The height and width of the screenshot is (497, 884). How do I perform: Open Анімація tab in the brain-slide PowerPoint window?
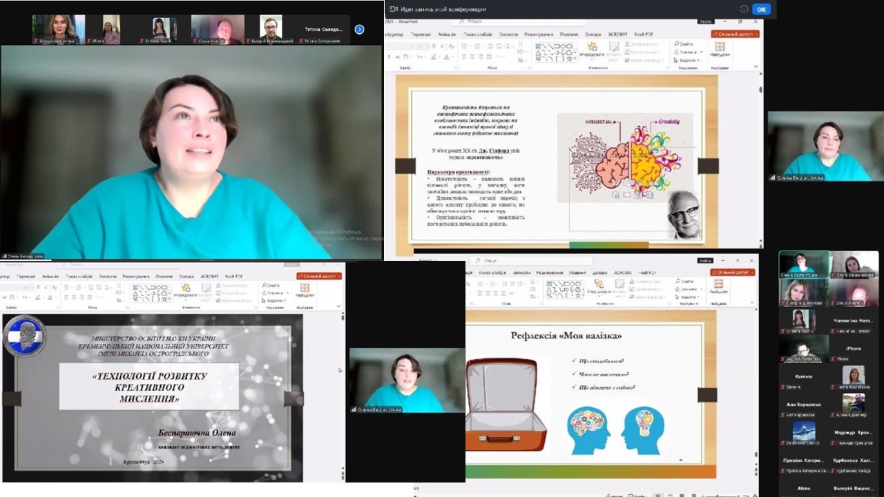click(448, 34)
